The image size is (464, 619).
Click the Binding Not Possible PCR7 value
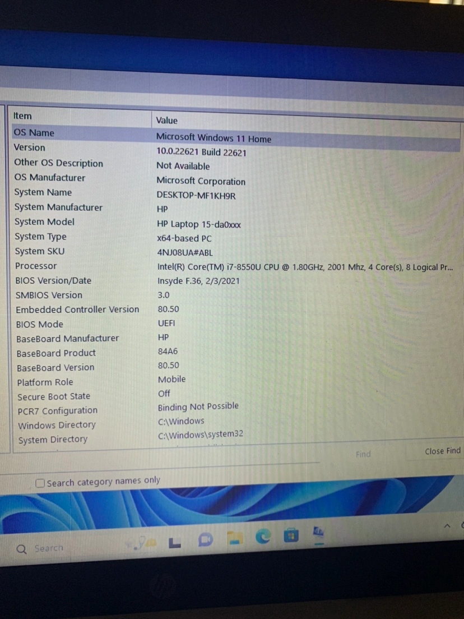[198, 406]
